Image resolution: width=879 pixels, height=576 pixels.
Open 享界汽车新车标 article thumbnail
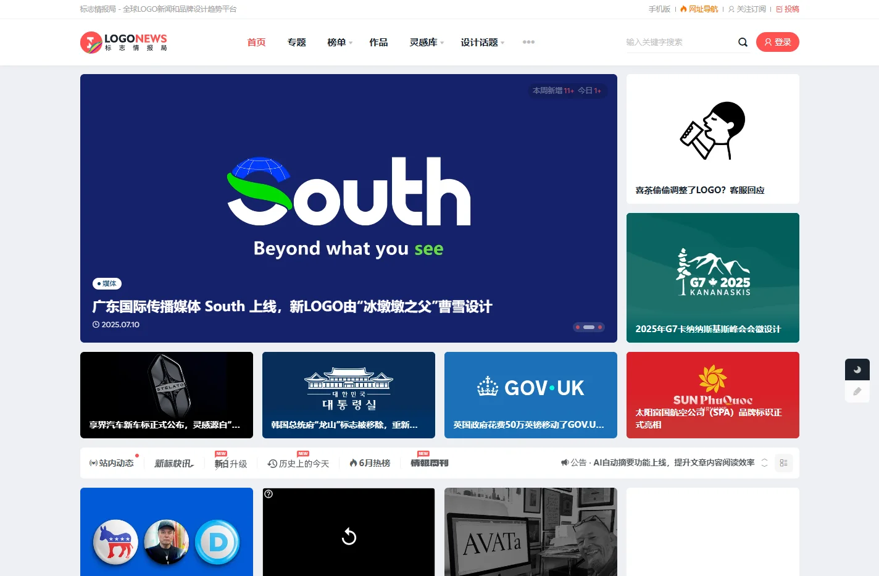[x=167, y=395]
